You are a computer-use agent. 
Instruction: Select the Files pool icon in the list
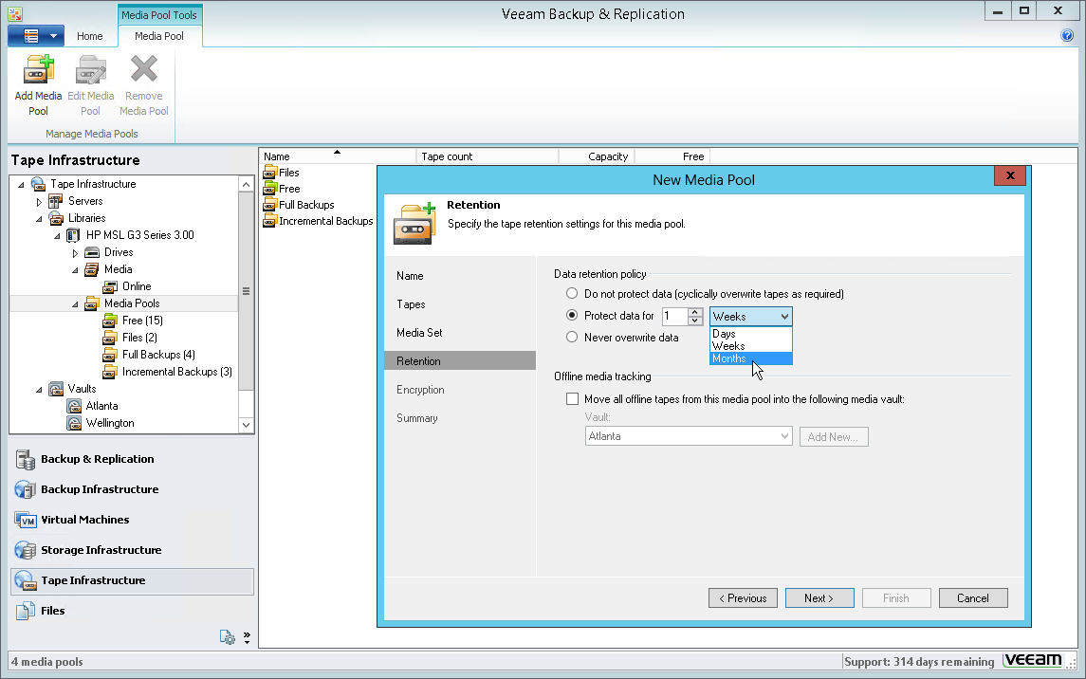click(x=270, y=173)
